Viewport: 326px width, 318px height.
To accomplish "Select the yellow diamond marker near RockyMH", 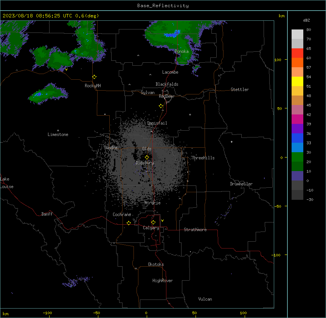I will [x=95, y=77].
